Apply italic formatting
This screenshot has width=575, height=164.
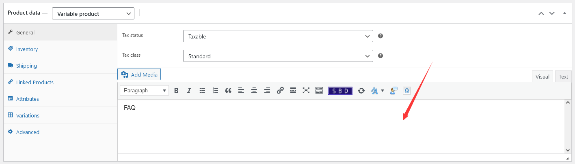(189, 91)
